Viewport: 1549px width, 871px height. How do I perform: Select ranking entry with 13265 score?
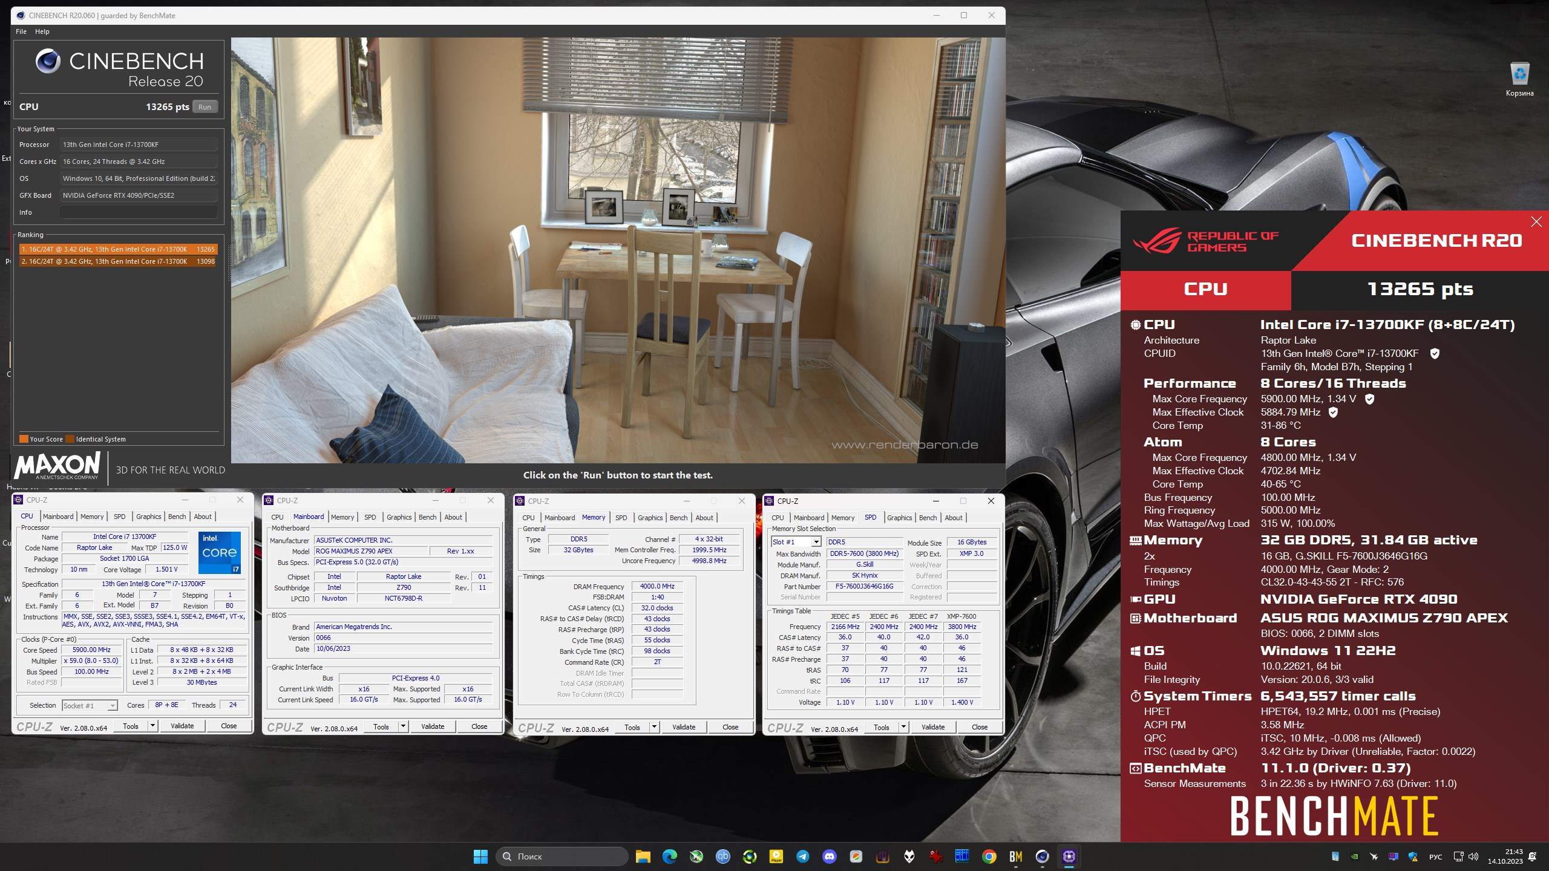[x=117, y=249]
